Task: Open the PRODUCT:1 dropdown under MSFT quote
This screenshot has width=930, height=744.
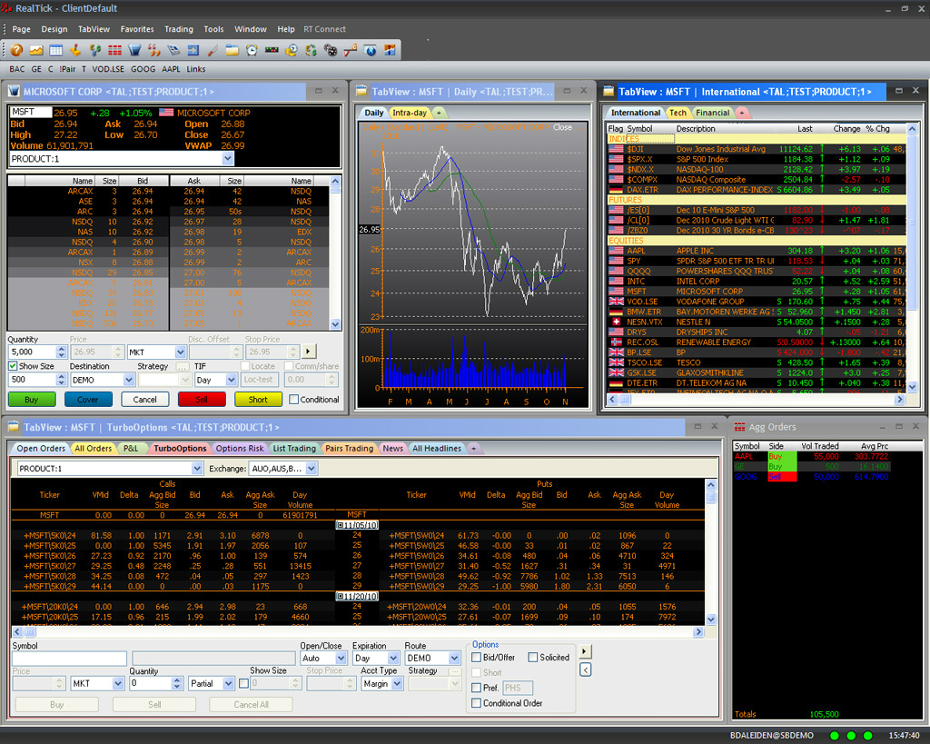Action: pyautogui.click(x=228, y=158)
